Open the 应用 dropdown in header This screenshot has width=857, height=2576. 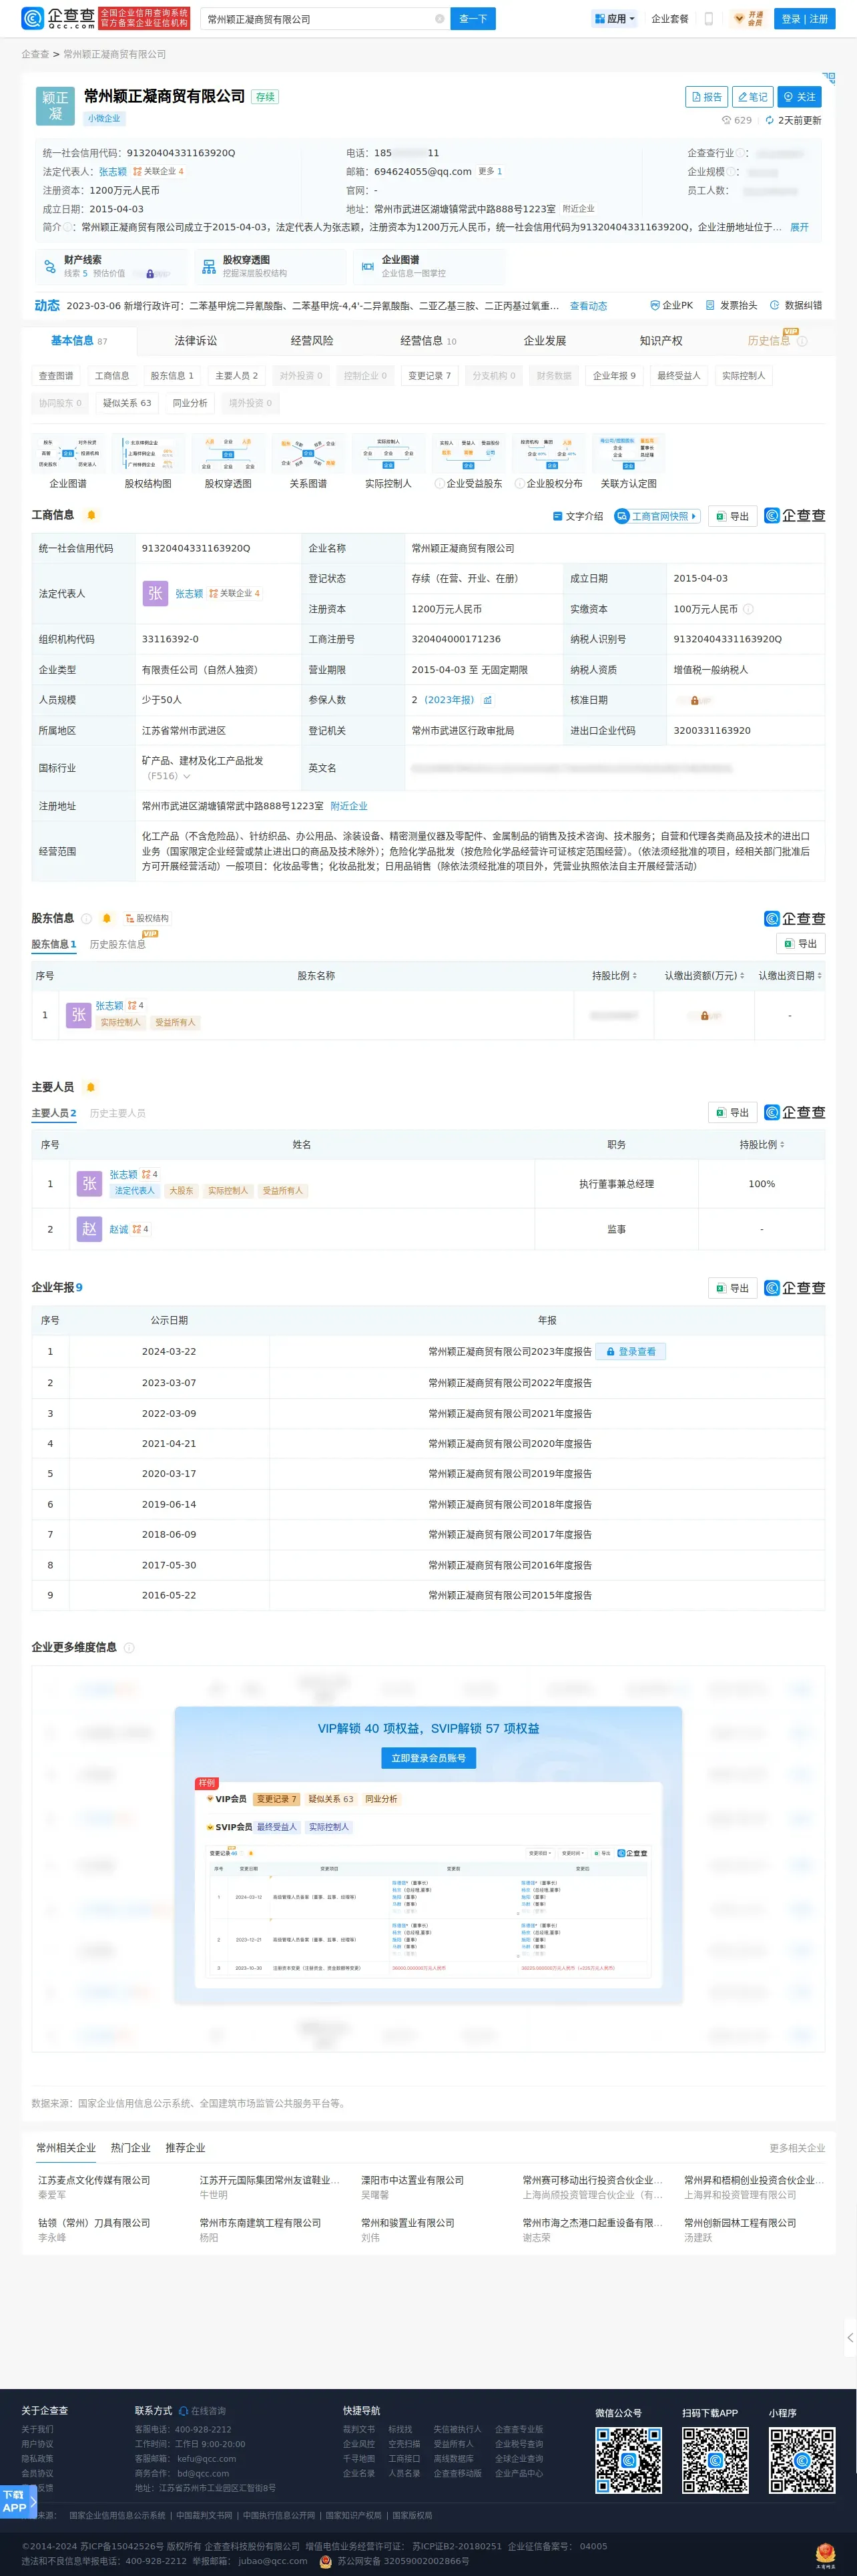(x=615, y=19)
